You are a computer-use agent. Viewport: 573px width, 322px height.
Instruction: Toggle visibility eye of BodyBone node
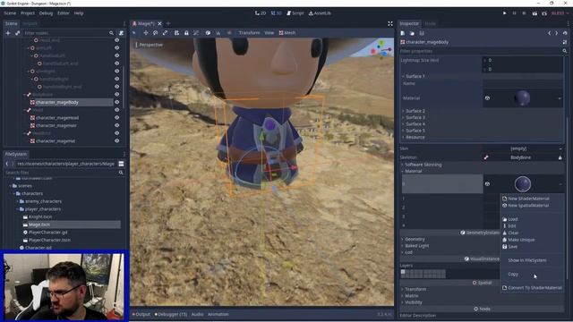point(117,94)
